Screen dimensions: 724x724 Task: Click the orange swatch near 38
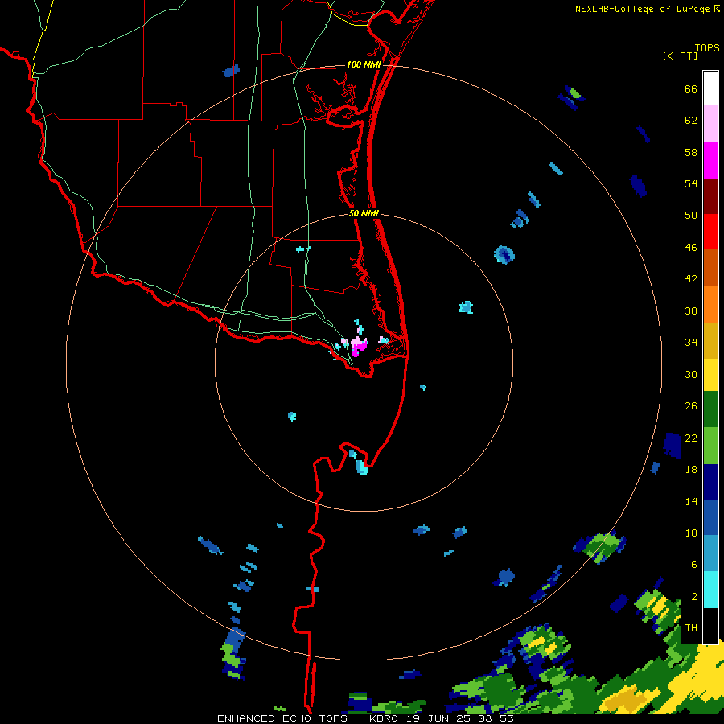[710, 304]
